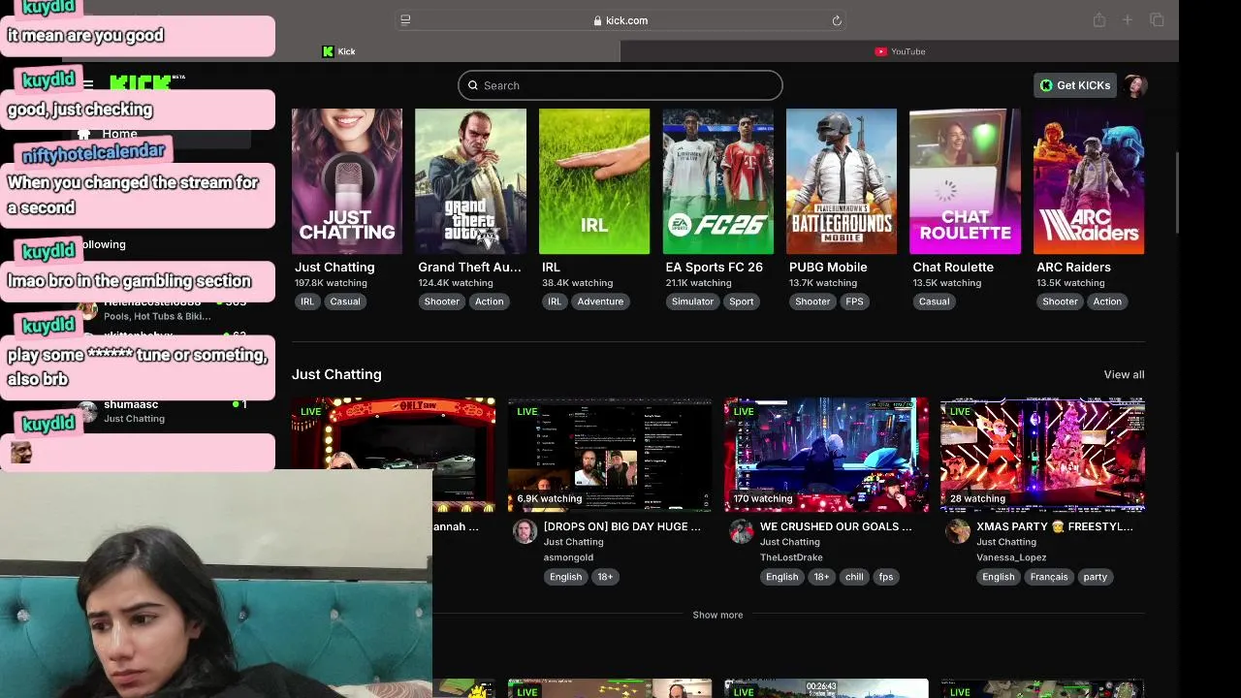Select the Français tag on Vanessa_Lopez stream
Viewport: 1241px width, 698px height.
pyautogui.click(x=1049, y=577)
